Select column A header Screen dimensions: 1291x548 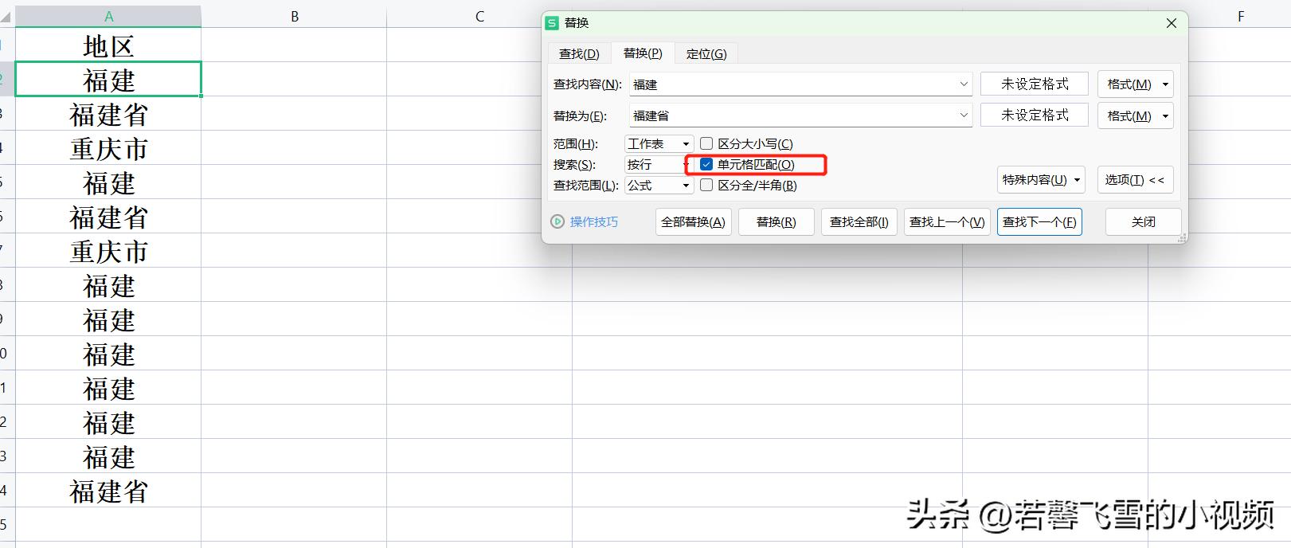(108, 16)
